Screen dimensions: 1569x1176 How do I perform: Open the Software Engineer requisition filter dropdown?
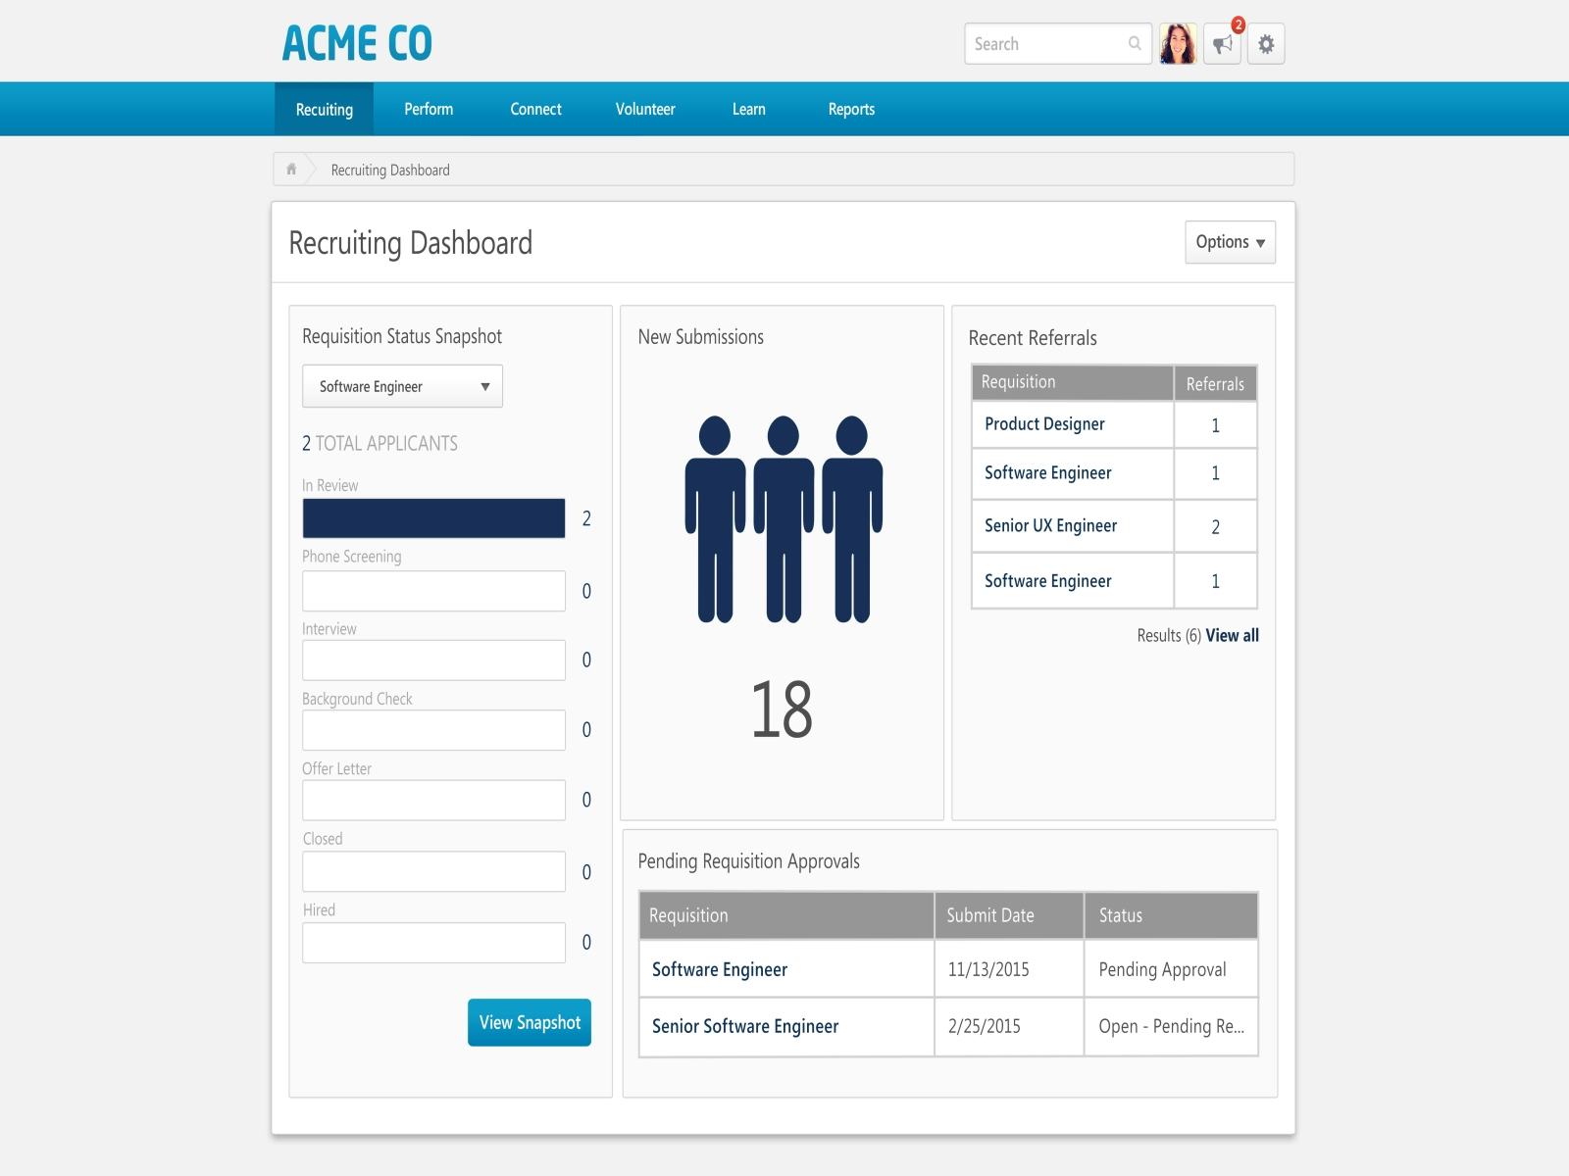[x=402, y=386]
